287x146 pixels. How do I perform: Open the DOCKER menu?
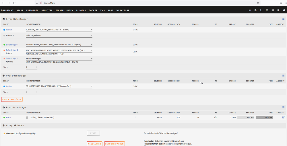pyautogui.click(x=93, y=10)
